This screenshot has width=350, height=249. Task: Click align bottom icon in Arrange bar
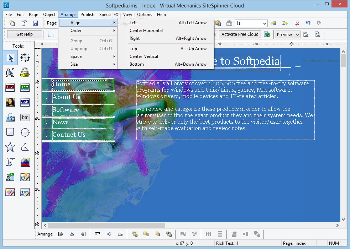[120, 234]
